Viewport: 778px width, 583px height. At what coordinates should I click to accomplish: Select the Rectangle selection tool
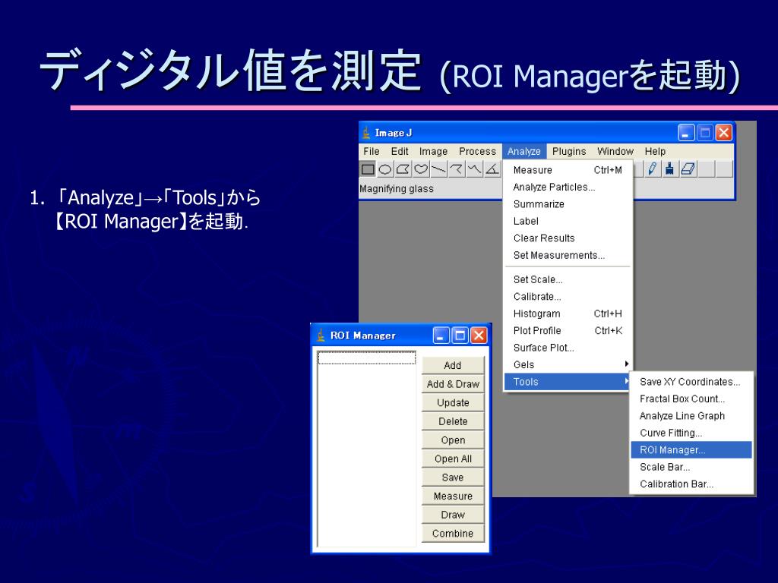(x=368, y=169)
